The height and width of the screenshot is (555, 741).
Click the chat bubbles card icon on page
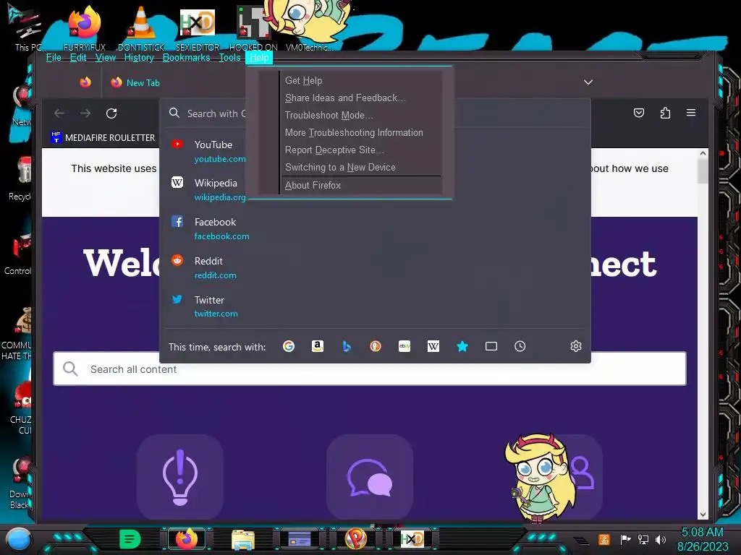point(370,477)
